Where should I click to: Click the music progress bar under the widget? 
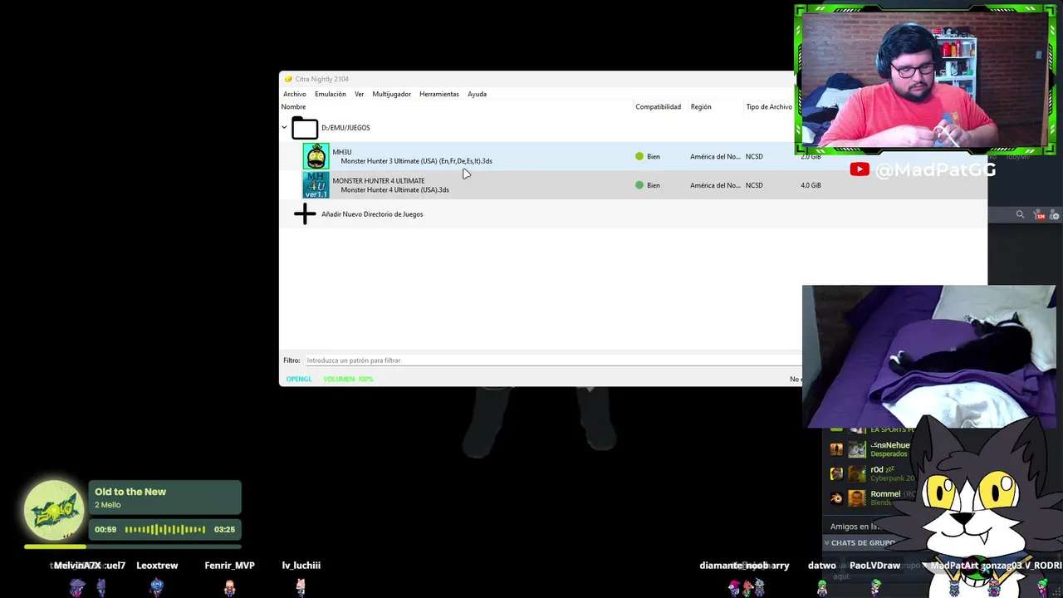[133, 547]
